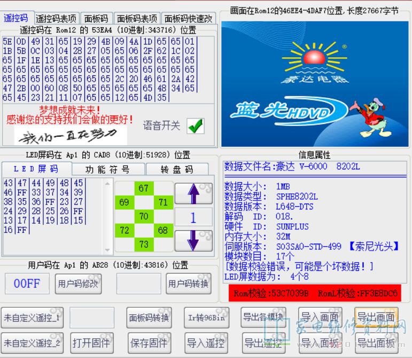Click the LED屏数据为: 4个8 line
This screenshot has height=358, width=412.
pyautogui.click(x=267, y=276)
